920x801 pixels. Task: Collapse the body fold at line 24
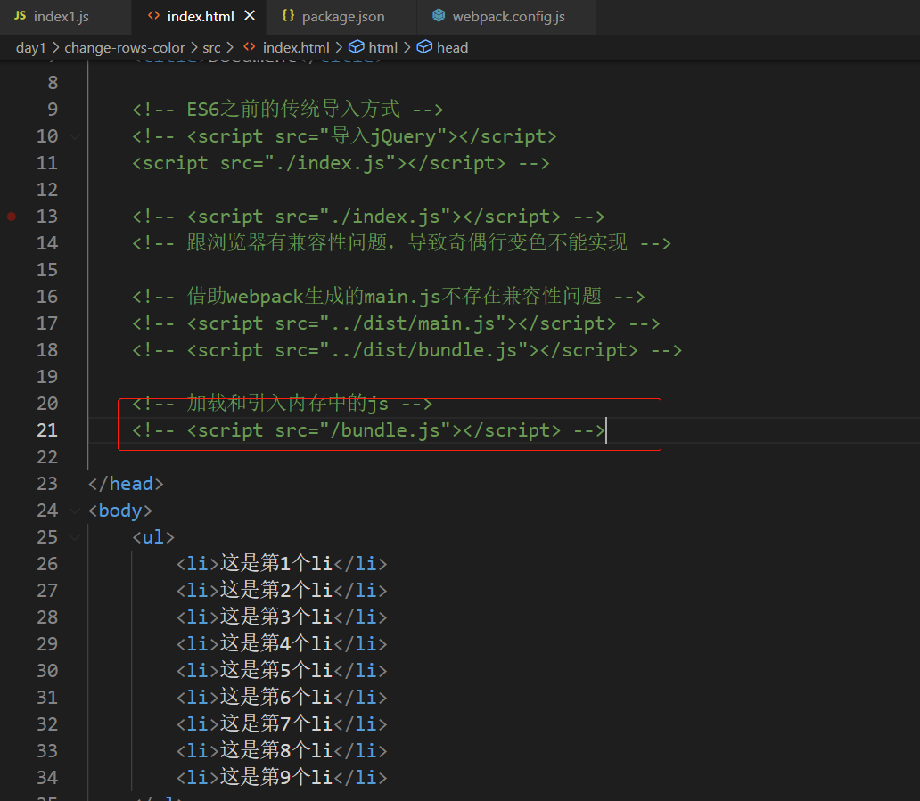tap(75, 511)
